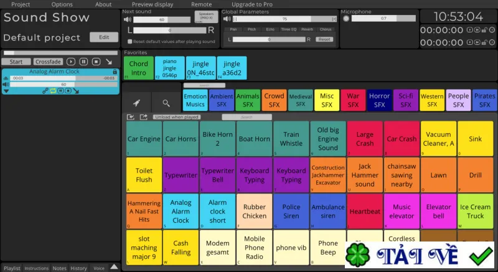Adjust the Next sound volume slider at 60
This screenshot has height=272, width=498.
coord(162,20)
